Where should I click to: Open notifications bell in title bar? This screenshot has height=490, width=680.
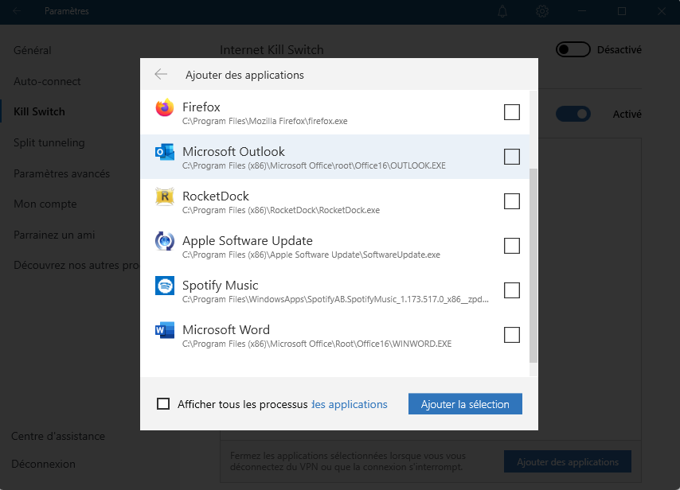click(x=502, y=11)
